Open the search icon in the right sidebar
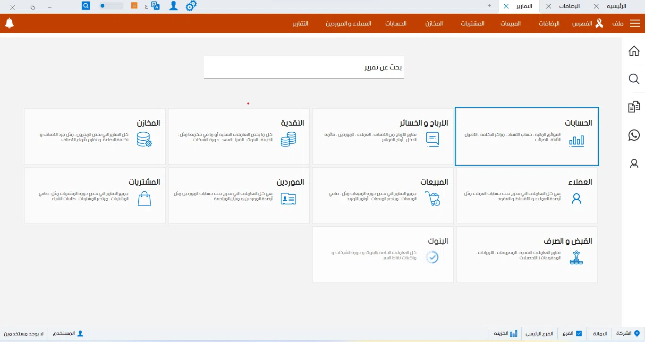645x342 pixels. point(634,79)
